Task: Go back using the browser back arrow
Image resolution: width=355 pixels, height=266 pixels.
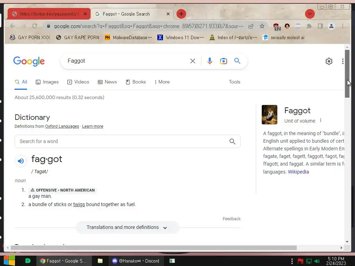Action: tap(13, 26)
